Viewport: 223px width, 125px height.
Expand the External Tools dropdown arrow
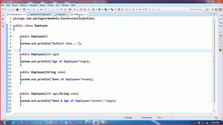[x=115, y=9]
